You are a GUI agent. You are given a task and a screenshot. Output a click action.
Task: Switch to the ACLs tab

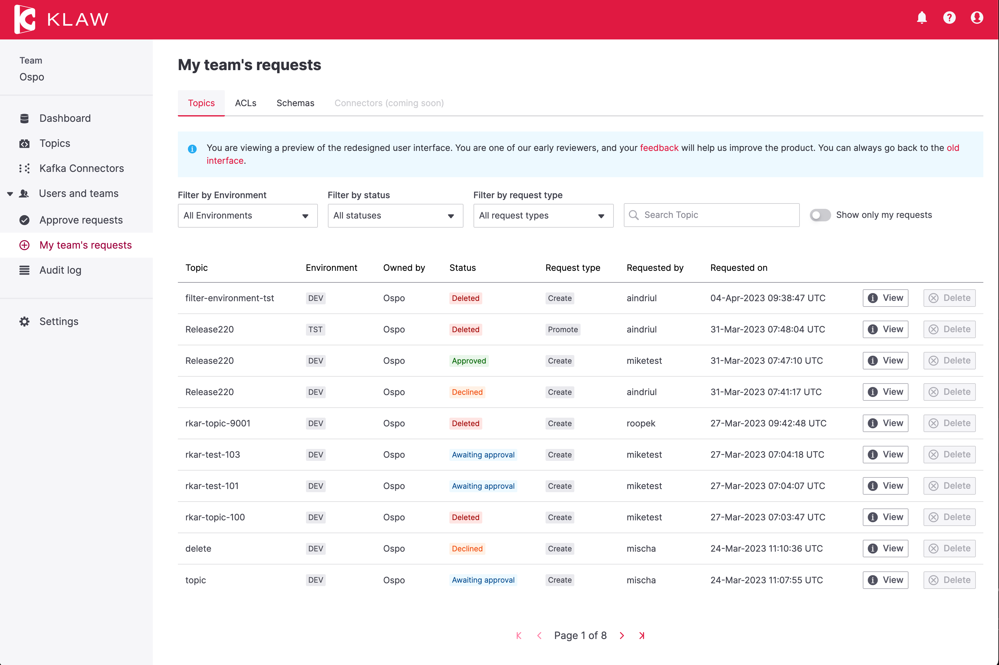[246, 103]
